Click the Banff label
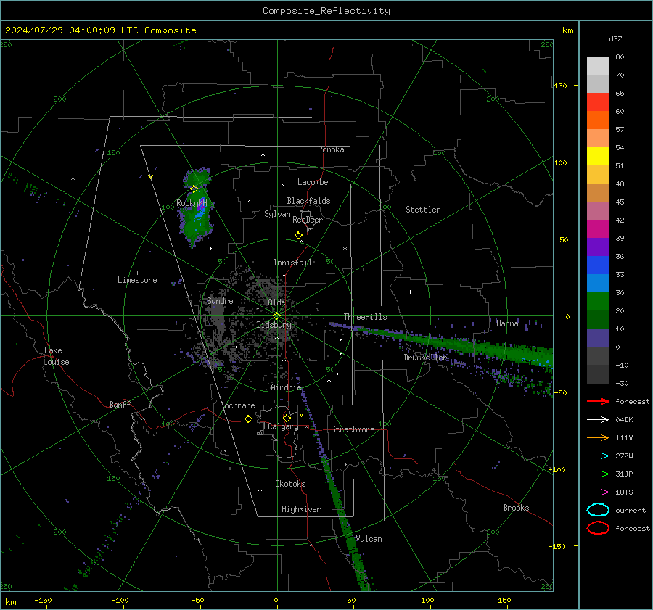This screenshot has height=610, width=653. click(120, 404)
